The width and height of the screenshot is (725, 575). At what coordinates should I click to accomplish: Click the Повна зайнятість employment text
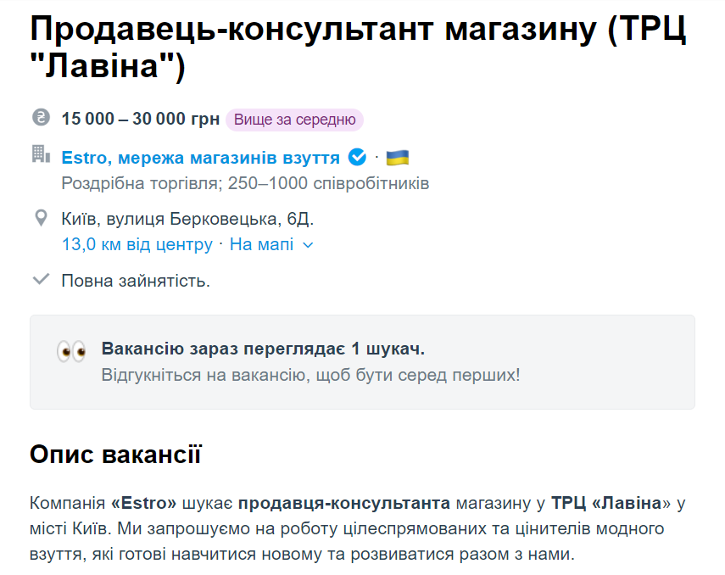click(x=136, y=280)
